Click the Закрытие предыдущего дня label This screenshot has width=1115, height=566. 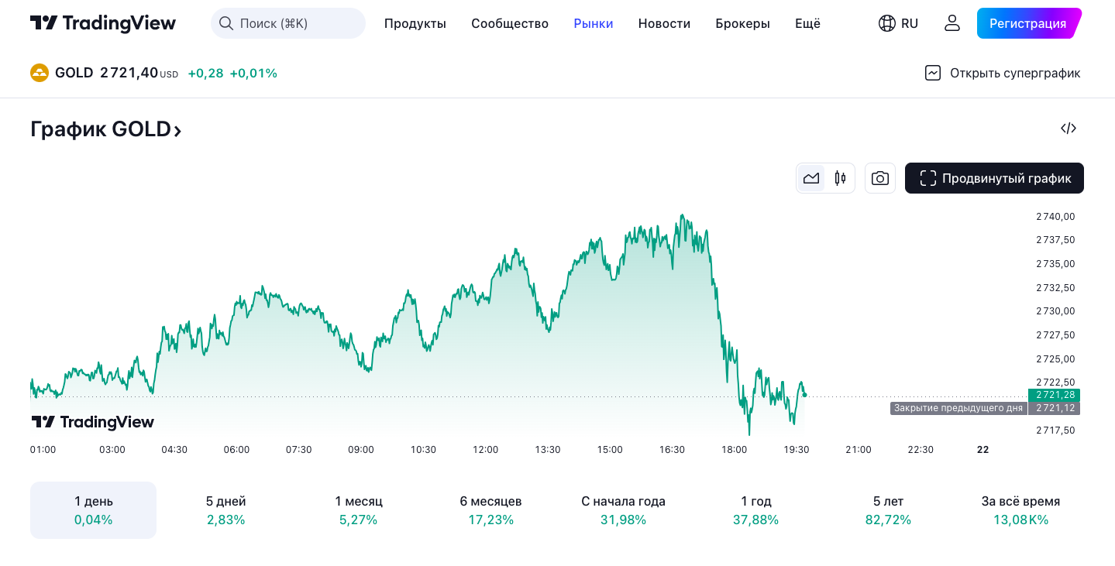958,408
